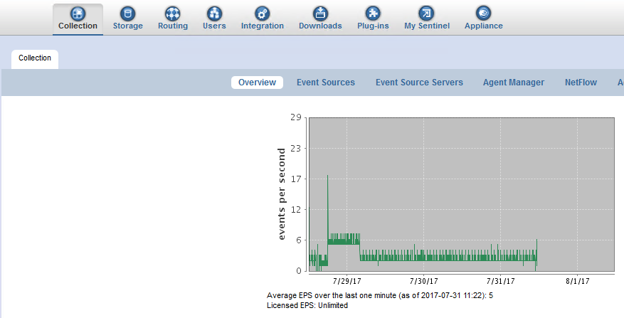The width and height of the screenshot is (624, 318).
Task: Click the Appliance icon
Action: tap(483, 14)
